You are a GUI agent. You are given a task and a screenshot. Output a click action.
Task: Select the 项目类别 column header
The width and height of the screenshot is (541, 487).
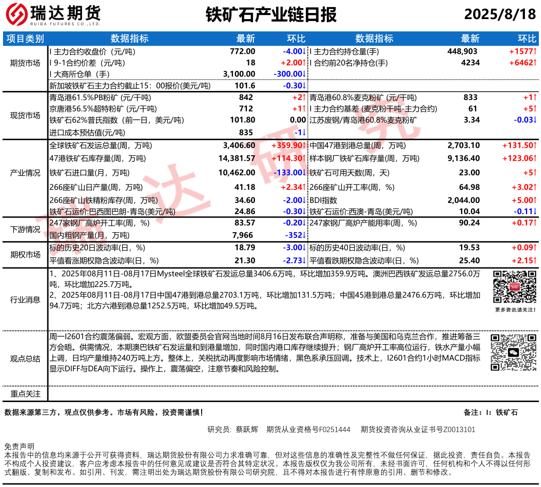coord(25,39)
